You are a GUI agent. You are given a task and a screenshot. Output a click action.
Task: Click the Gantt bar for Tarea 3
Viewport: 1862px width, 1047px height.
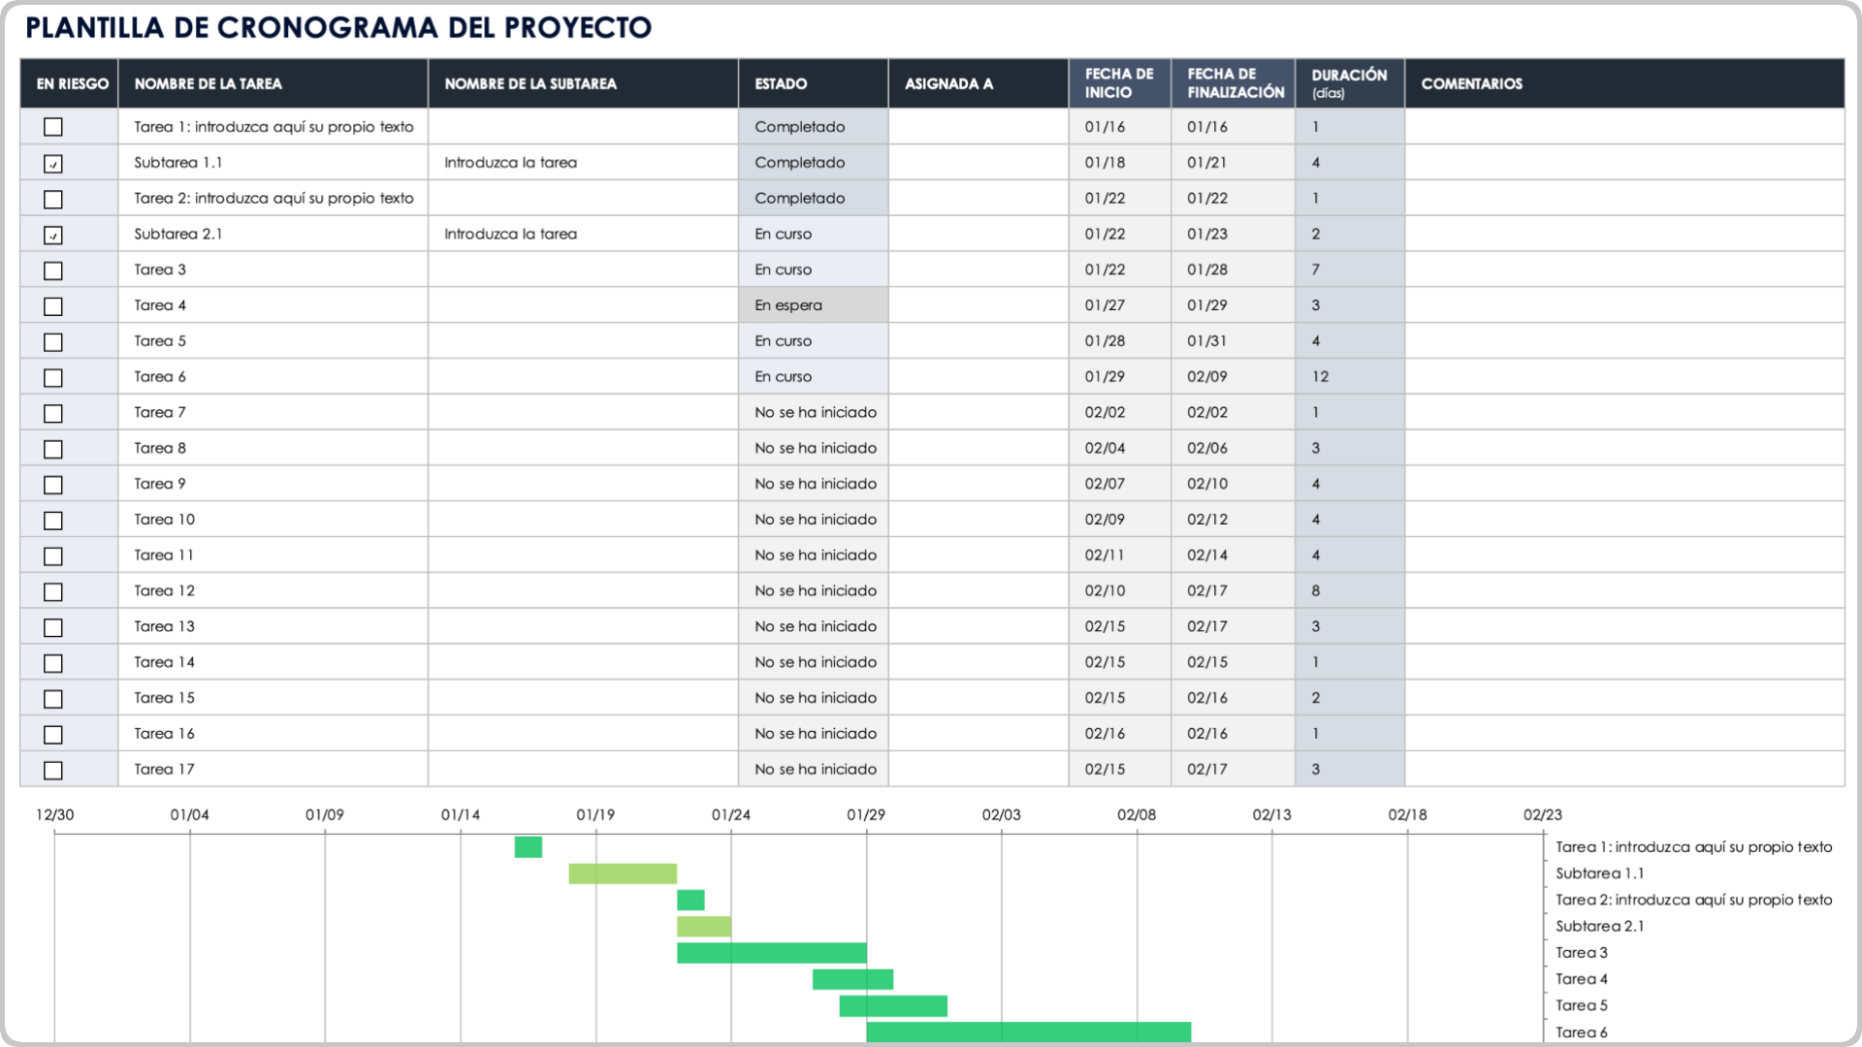click(772, 953)
